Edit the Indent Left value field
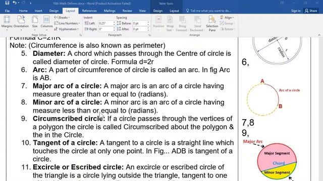 point(105,23)
